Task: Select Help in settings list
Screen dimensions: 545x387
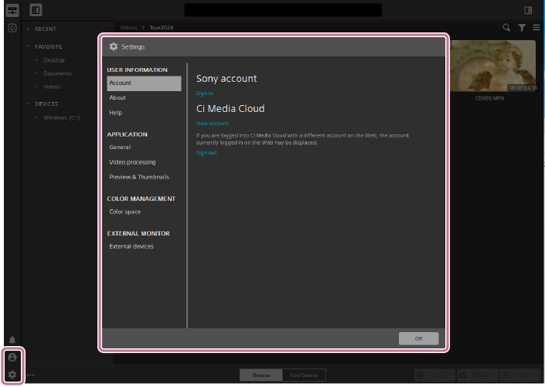Action: pos(116,113)
